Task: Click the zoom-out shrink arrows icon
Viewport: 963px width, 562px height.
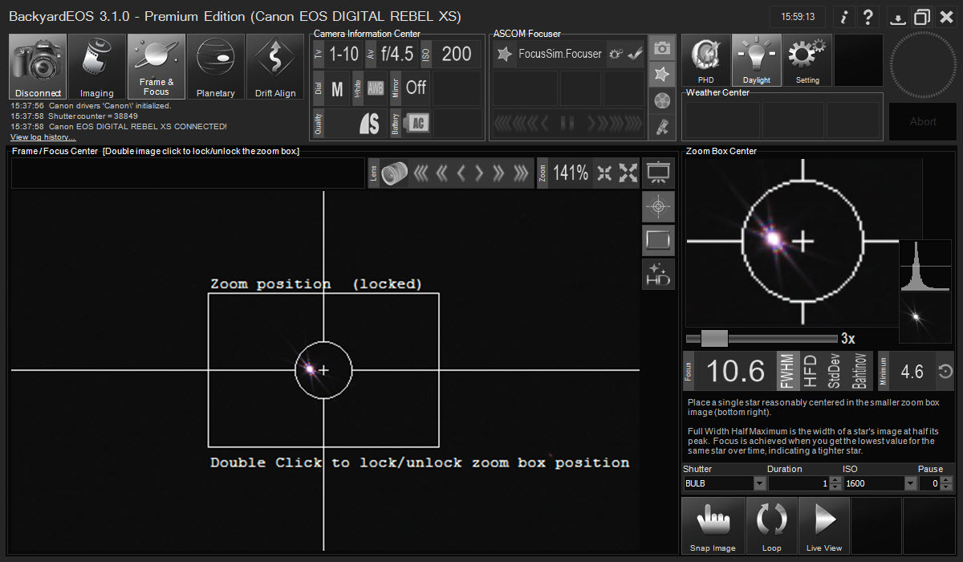Action: click(605, 173)
